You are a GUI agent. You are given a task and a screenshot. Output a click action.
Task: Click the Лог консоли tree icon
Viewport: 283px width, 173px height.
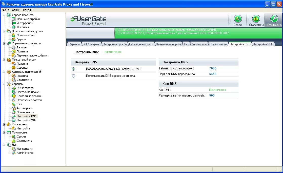[13, 149]
